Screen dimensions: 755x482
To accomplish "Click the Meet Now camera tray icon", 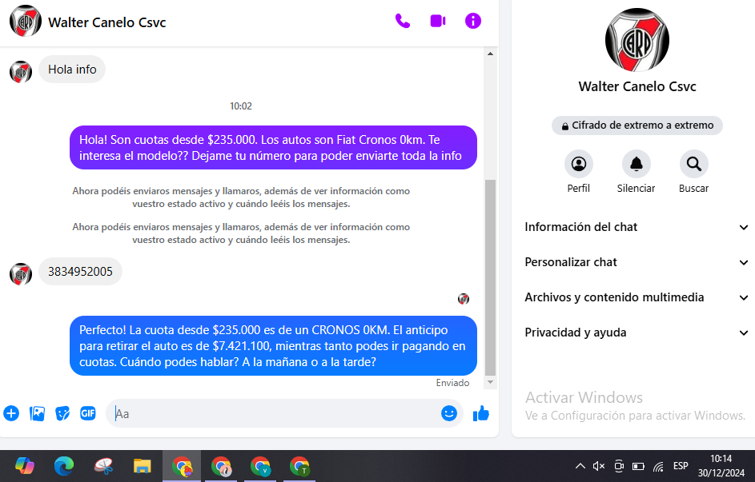I will [619, 466].
